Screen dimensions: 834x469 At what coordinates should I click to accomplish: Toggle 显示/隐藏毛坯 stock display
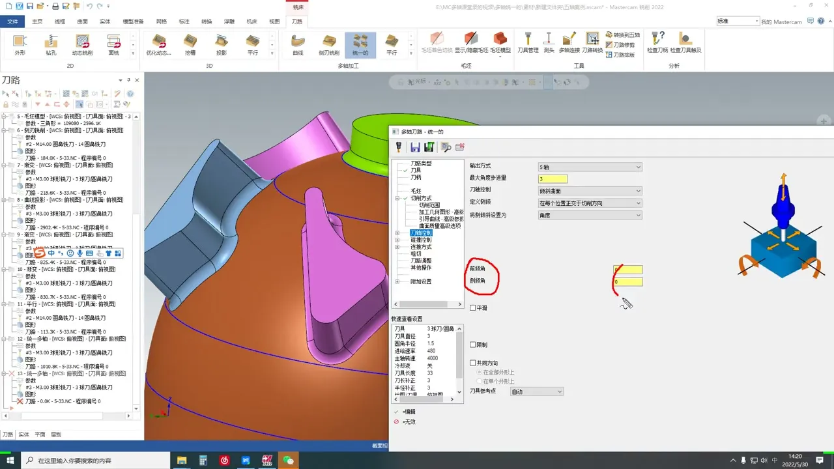coord(471,42)
